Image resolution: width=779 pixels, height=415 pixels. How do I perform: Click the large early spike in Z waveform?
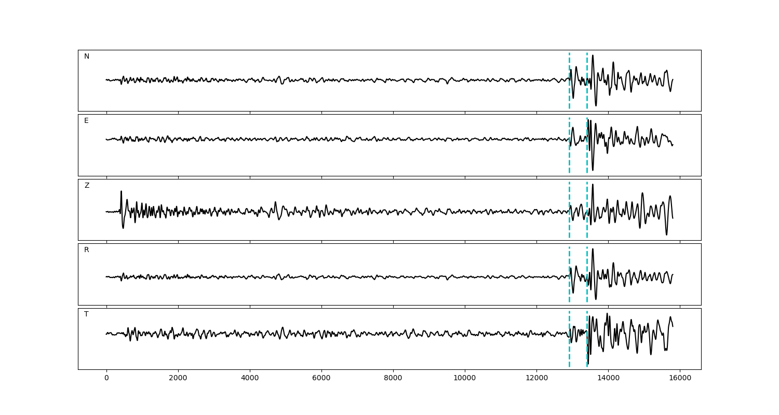[121, 193]
